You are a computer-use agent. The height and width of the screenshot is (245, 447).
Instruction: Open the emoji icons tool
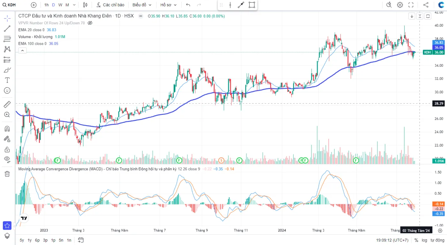coord(7,91)
